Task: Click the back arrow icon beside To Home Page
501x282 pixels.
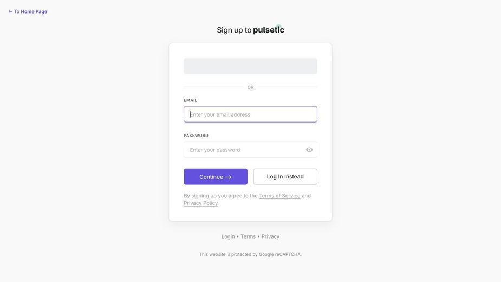Action: (x=10, y=11)
